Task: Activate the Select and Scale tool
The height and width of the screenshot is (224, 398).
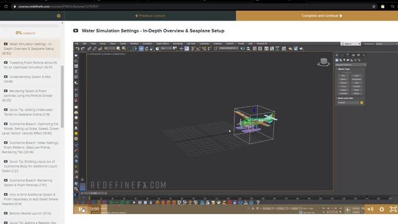Action: coord(152,49)
